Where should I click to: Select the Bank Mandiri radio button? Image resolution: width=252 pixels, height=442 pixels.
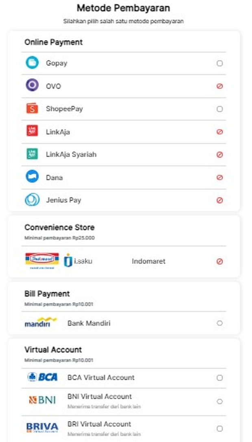(219, 323)
